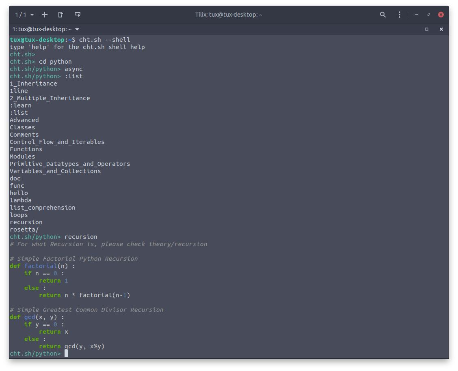Add terminal down icon

click(77, 15)
